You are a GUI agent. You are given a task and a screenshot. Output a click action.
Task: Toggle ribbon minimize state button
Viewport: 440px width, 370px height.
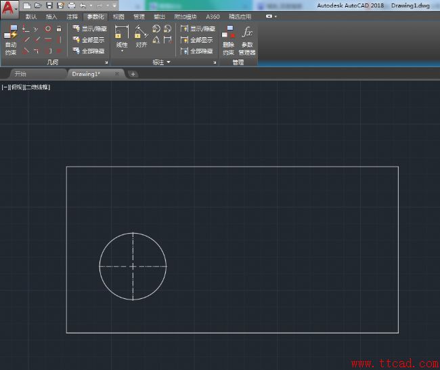tap(269, 16)
